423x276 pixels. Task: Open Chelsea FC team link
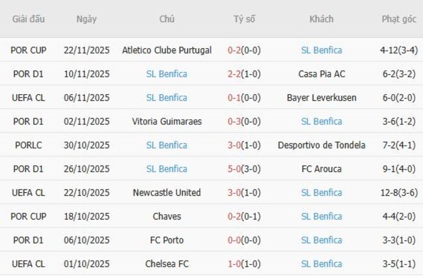(x=167, y=264)
